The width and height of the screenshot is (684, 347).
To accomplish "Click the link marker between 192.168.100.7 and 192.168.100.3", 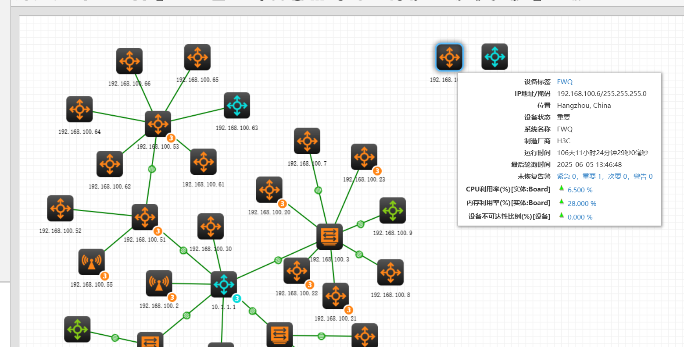I will [318, 190].
